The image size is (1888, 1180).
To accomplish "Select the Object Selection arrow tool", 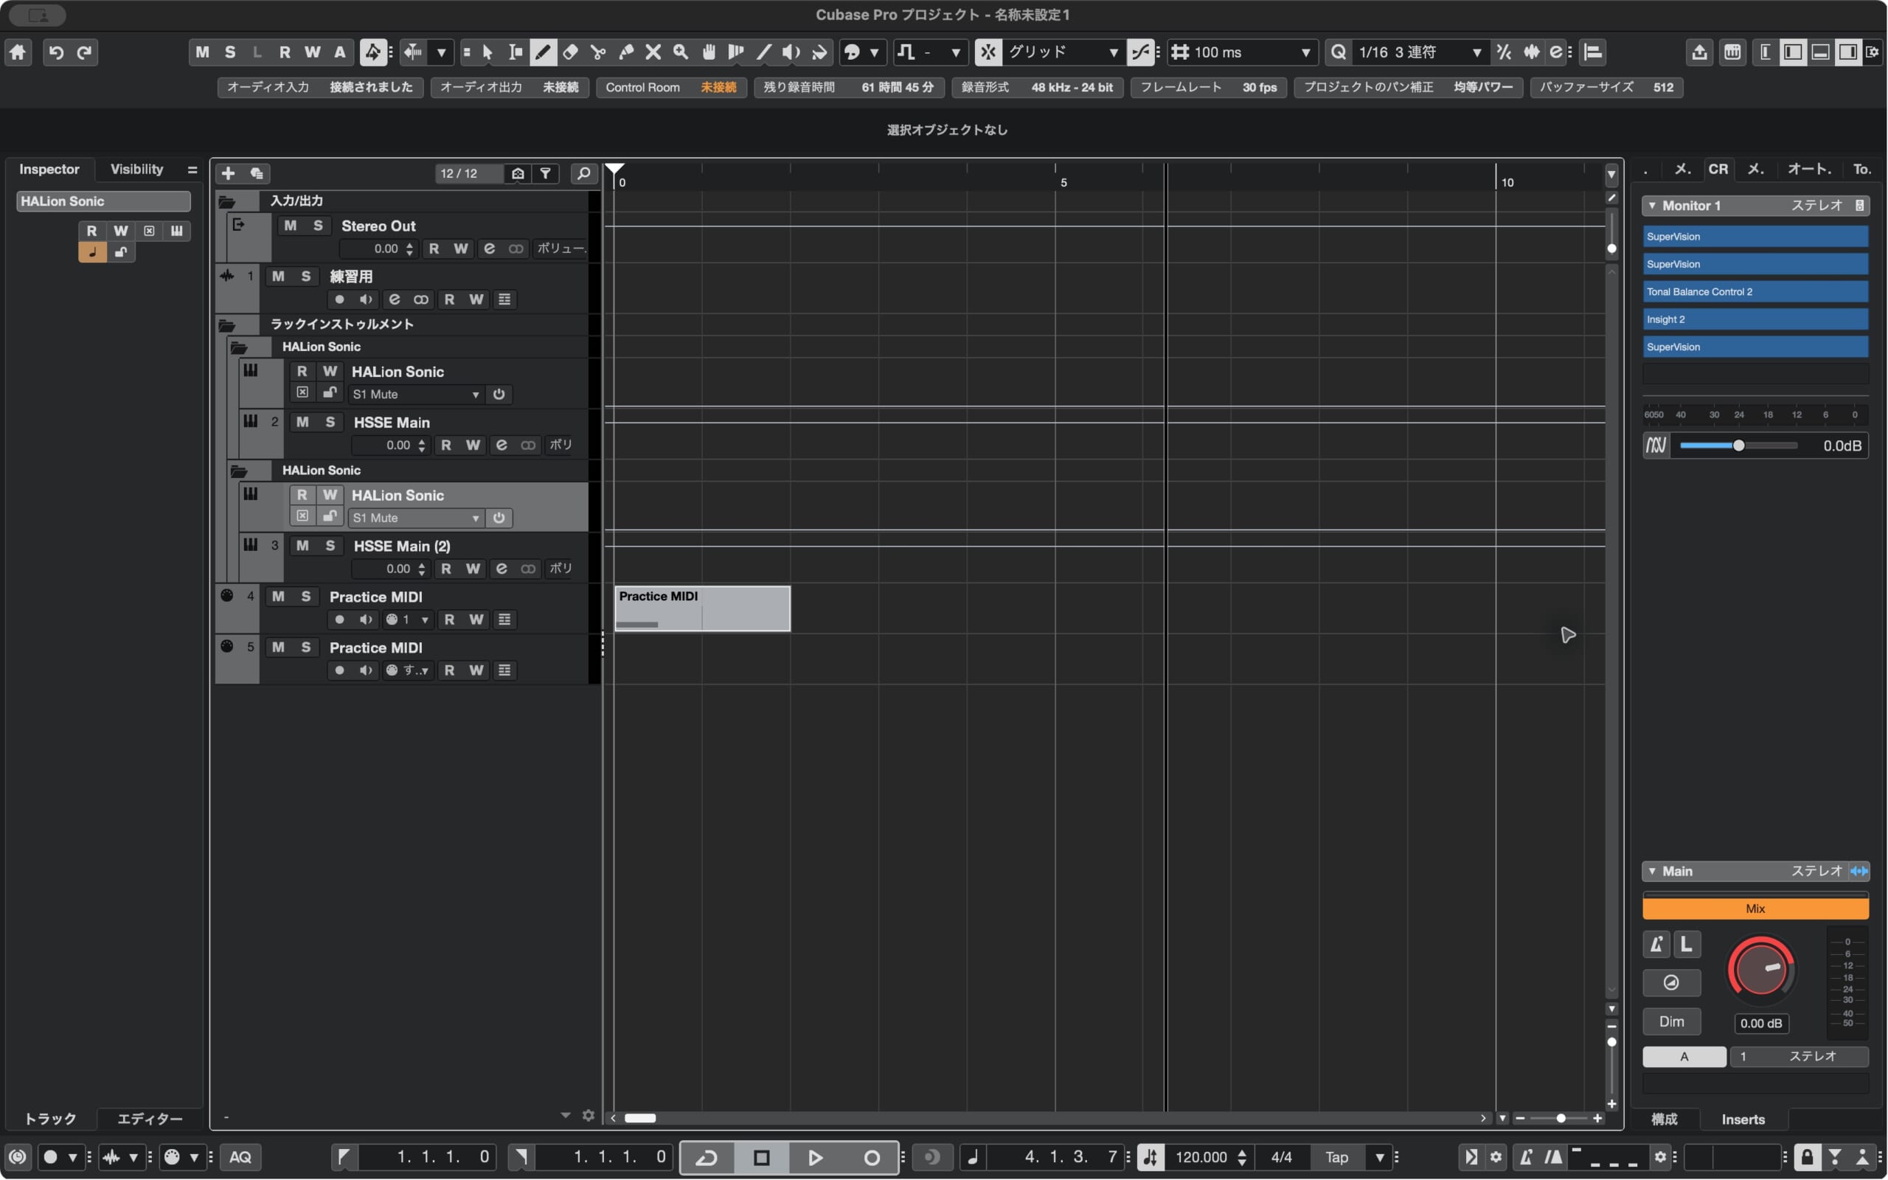I will [487, 52].
